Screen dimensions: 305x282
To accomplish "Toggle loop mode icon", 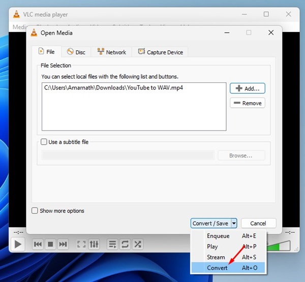I will (125, 244).
